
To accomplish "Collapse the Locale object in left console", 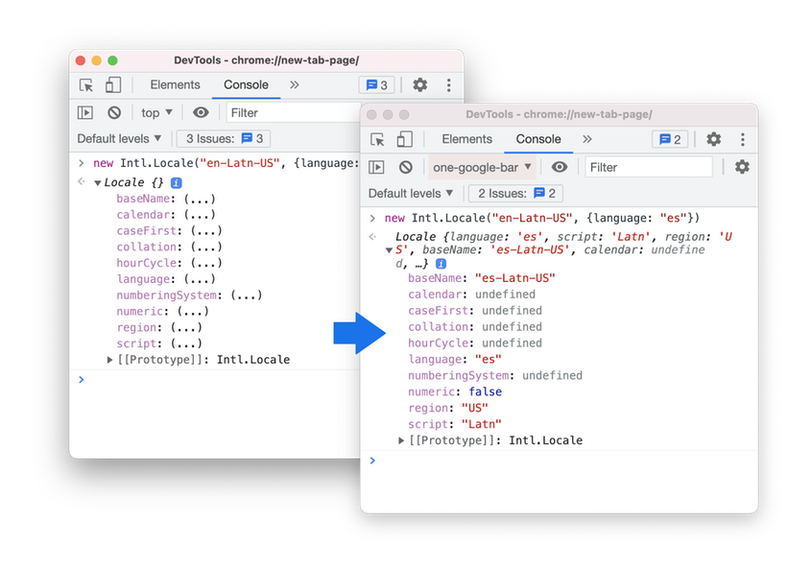I will [x=98, y=183].
